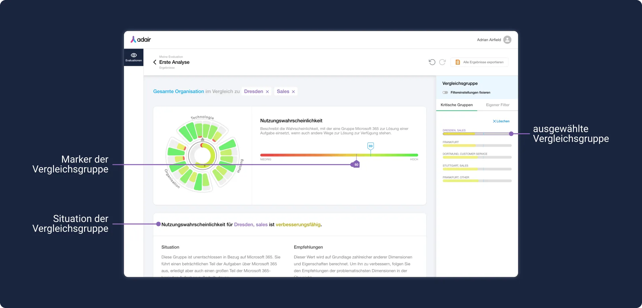Image resolution: width=642 pixels, height=308 pixels.
Task: Go back with the chevron beside Erste Analyse
Action: (155, 62)
